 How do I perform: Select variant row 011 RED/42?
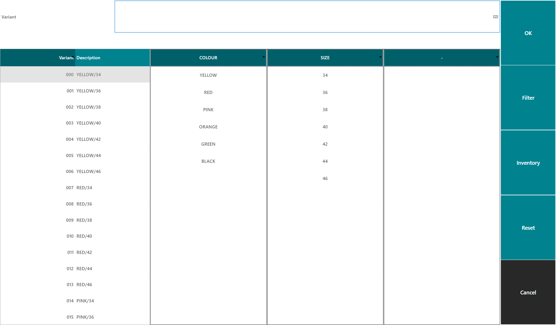75,252
